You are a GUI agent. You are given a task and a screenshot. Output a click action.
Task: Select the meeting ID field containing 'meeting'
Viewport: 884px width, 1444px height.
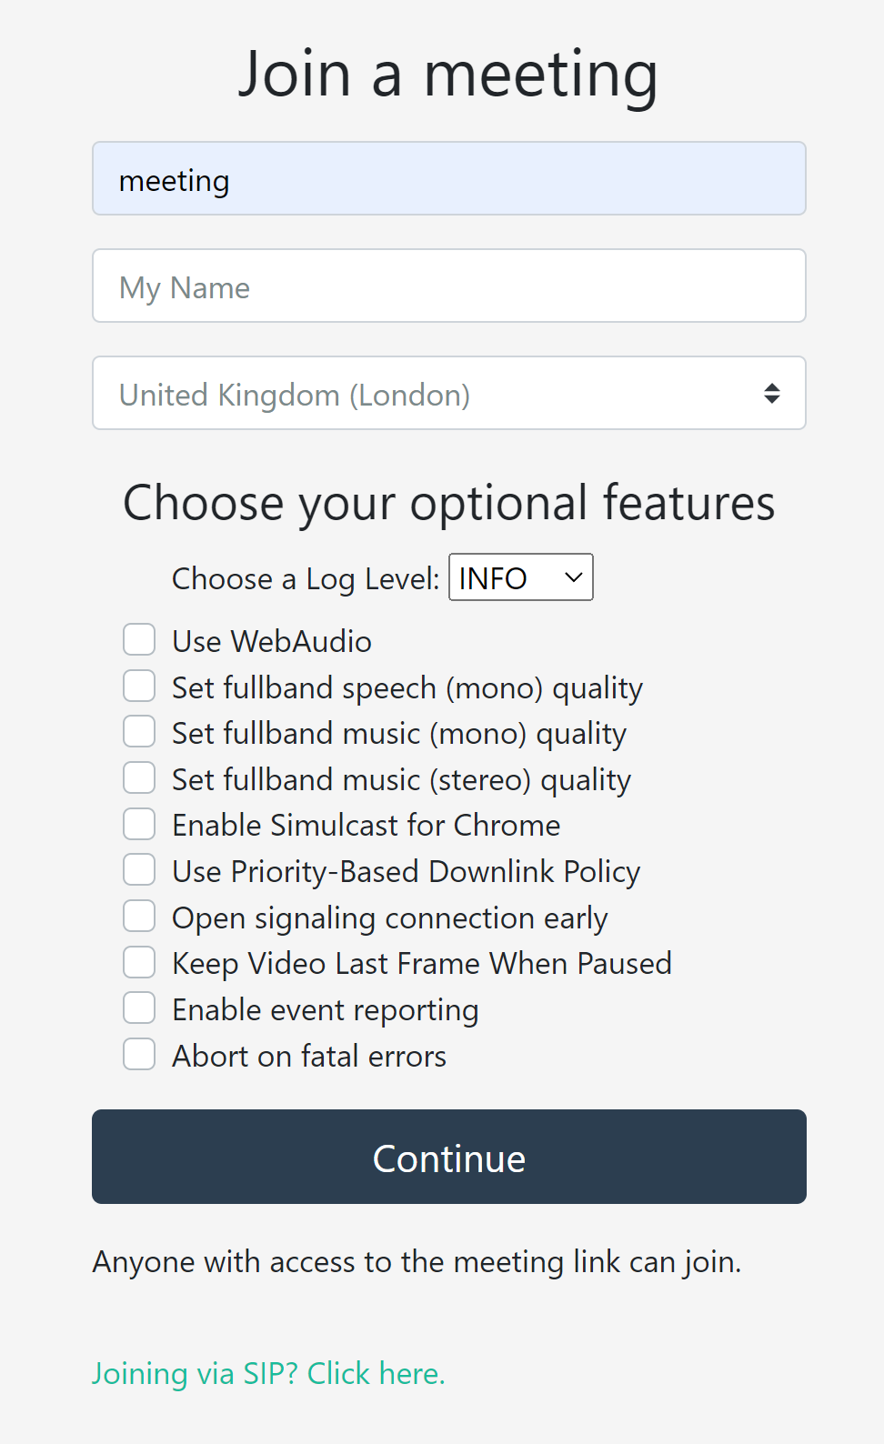pos(448,178)
